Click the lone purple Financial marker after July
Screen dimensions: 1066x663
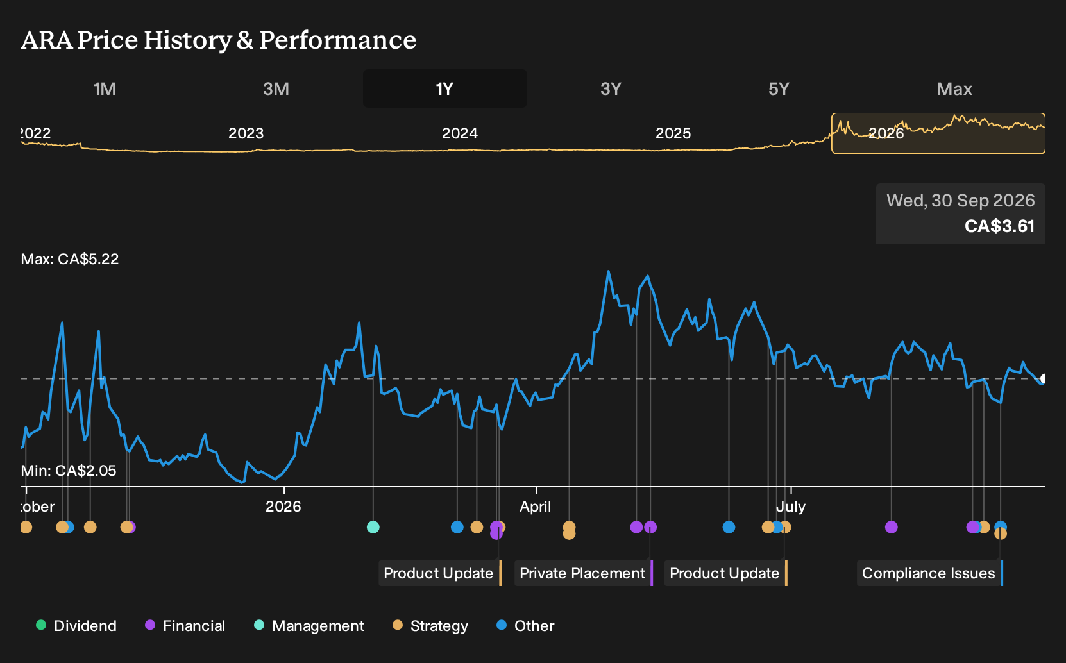pos(891,527)
